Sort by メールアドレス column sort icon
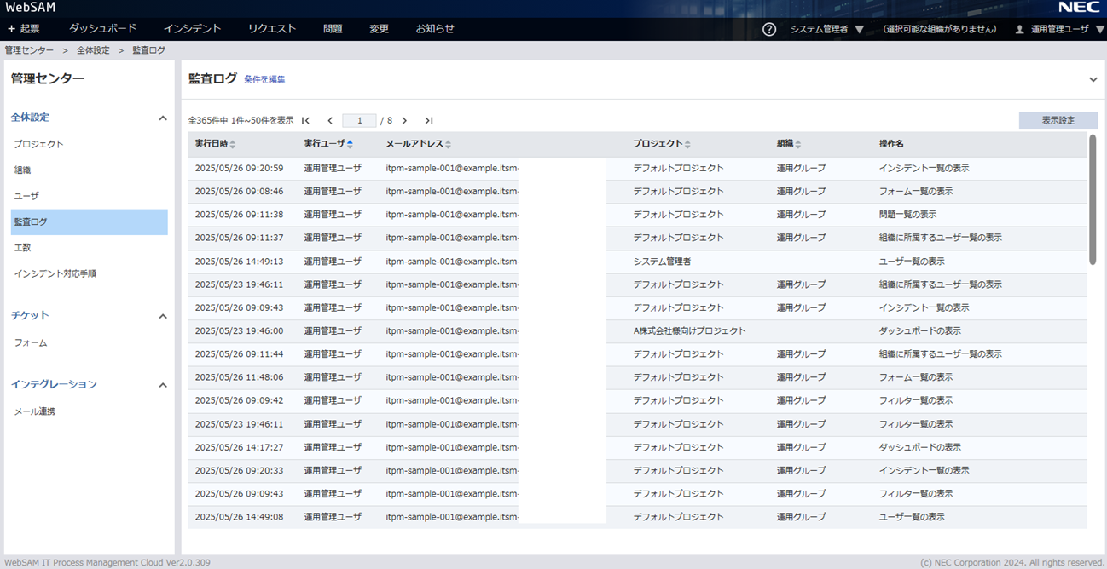Image resolution: width=1107 pixels, height=569 pixels. coord(448,145)
